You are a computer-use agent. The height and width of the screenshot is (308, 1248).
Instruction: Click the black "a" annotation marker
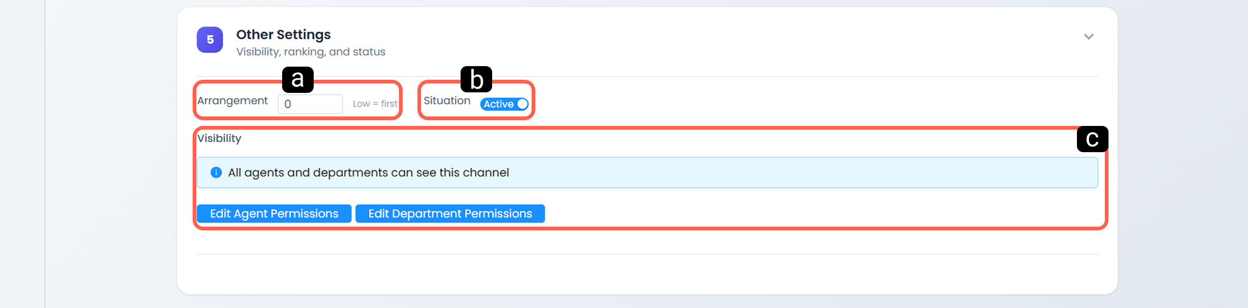[298, 80]
